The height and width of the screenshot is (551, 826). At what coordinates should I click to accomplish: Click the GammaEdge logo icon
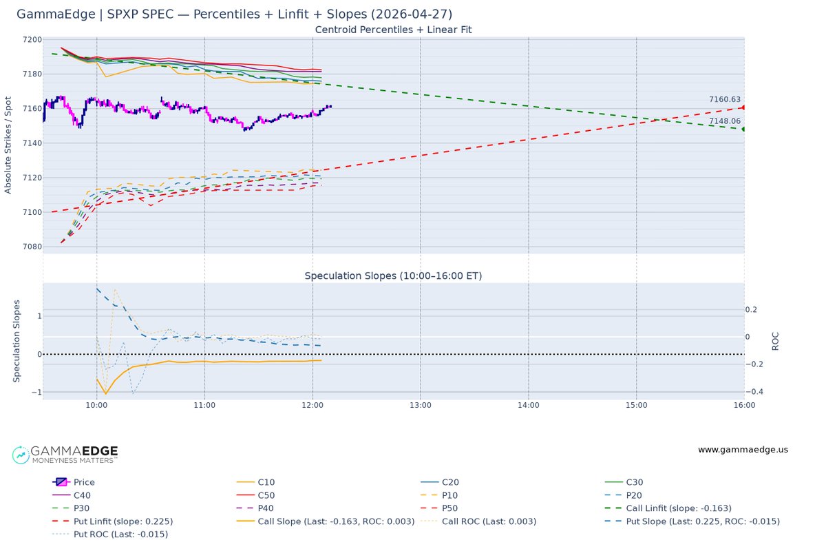pyautogui.click(x=21, y=455)
